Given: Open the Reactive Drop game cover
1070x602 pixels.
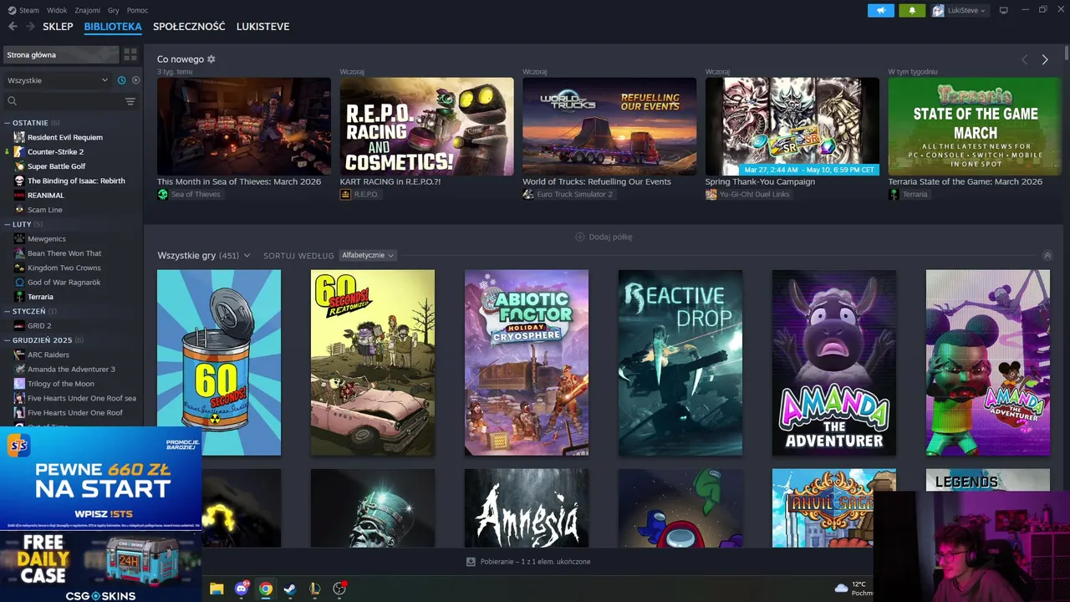Looking at the screenshot, I should [x=680, y=363].
